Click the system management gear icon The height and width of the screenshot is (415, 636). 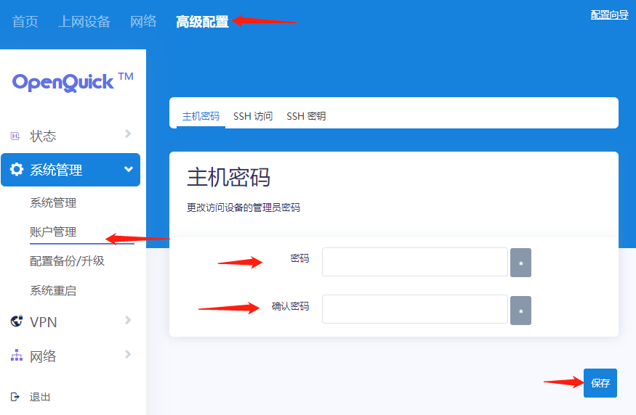[x=16, y=170]
